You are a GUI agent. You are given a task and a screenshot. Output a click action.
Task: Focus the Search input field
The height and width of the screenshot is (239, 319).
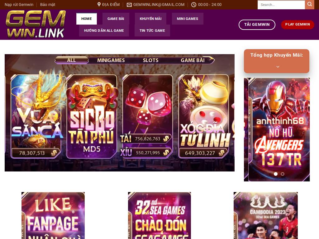(281, 5)
